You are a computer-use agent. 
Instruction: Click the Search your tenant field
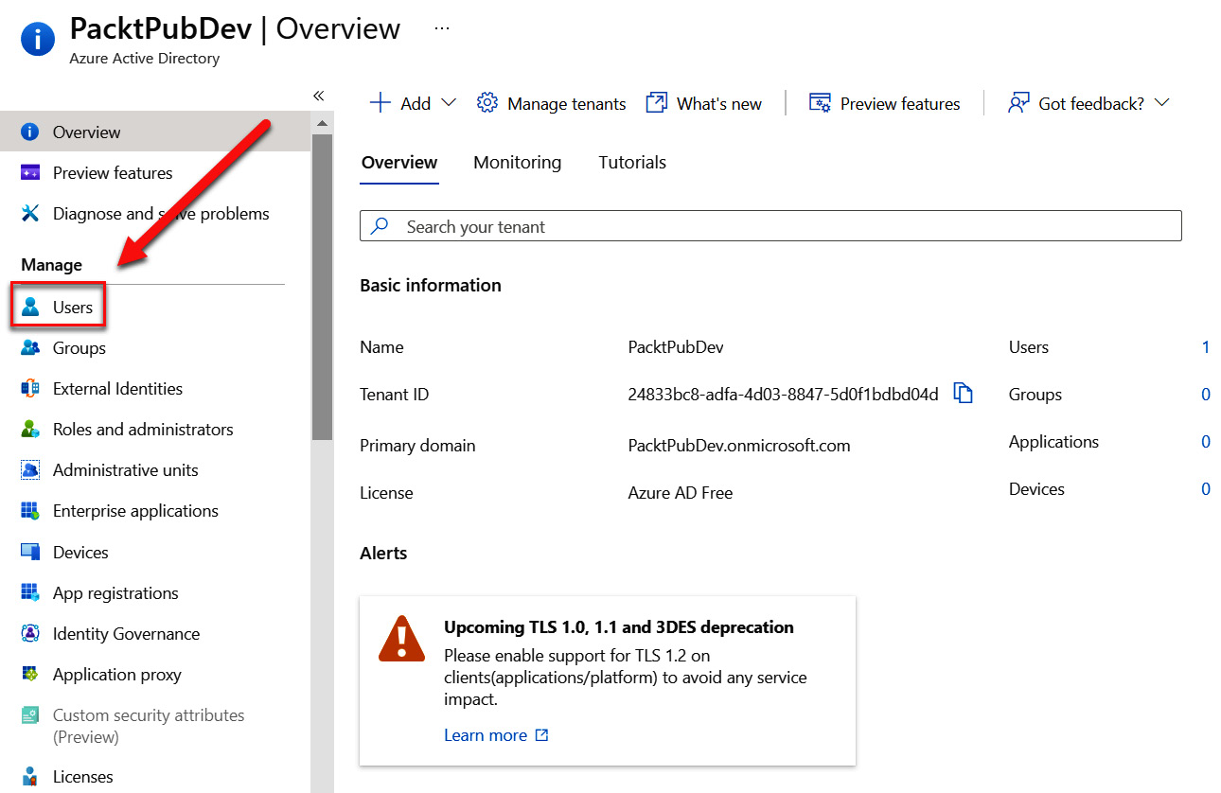770,226
